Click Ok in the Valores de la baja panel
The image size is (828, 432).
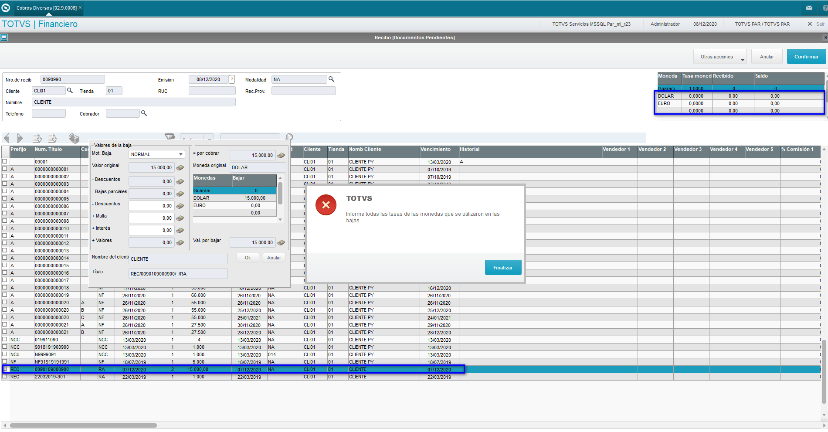(248, 258)
